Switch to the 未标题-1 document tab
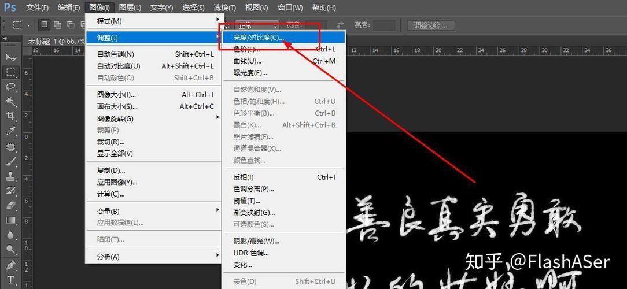Viewport: 627px width, 289px height. pos(56,41)
